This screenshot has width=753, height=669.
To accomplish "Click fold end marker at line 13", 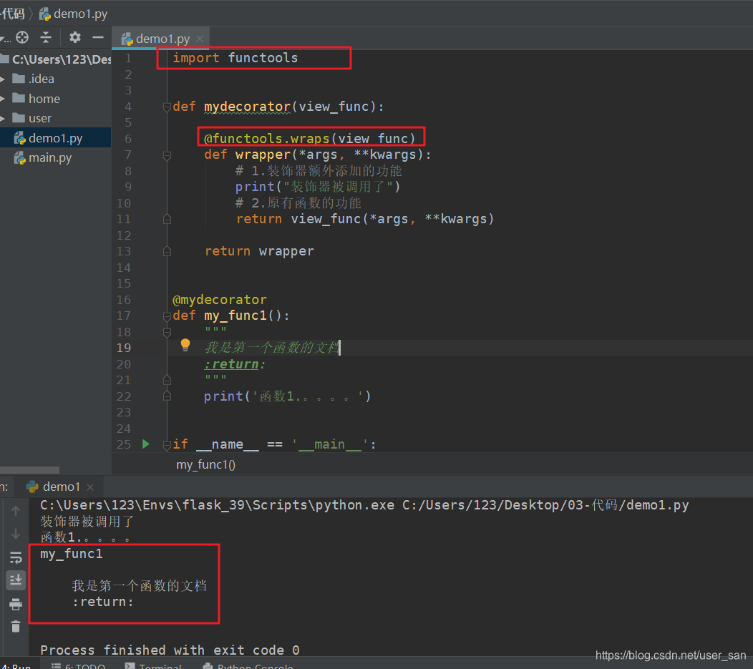I will point(167,251).
